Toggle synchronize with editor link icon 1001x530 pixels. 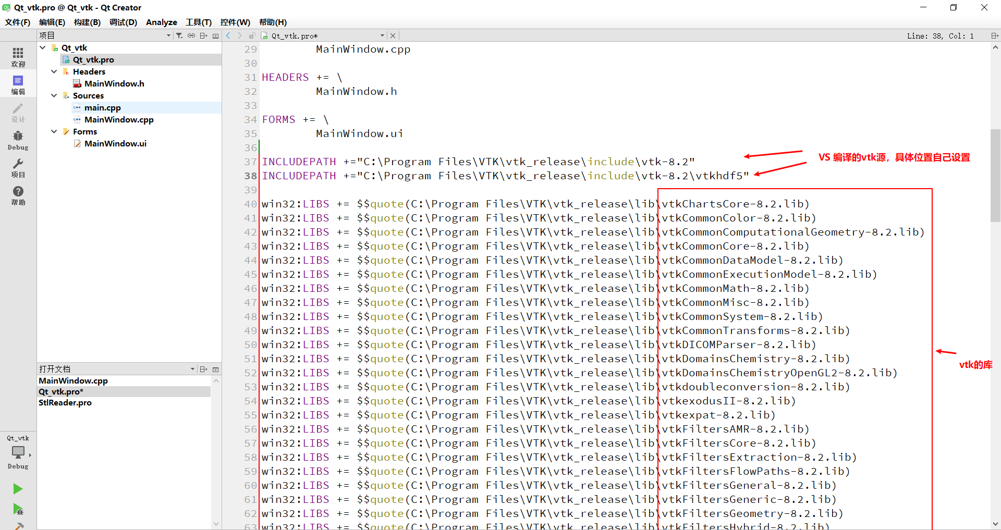pos(191,35)
